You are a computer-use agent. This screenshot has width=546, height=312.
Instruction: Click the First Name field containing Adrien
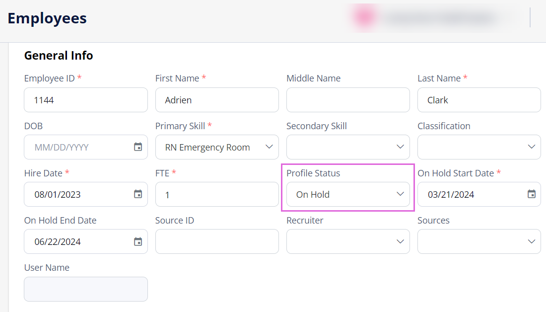pyautogui.click(x=217, y=100)
